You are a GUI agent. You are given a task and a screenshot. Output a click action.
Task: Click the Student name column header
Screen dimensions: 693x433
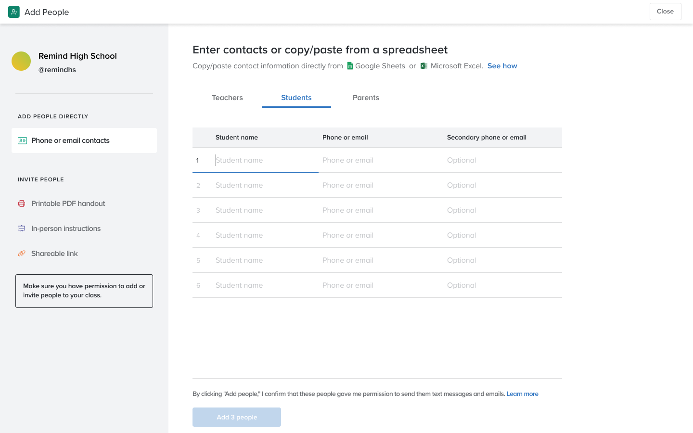(237, 138)
